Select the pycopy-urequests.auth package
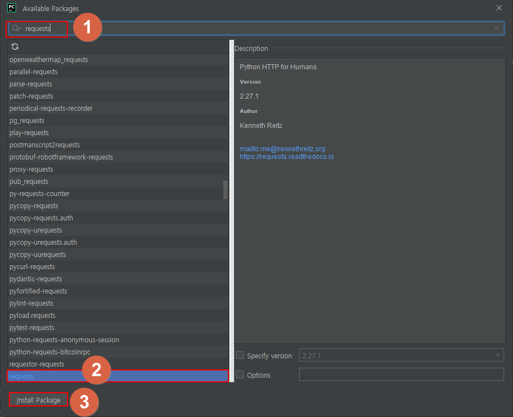This screenshot has height=417, width=513. [x=118, y=243]
